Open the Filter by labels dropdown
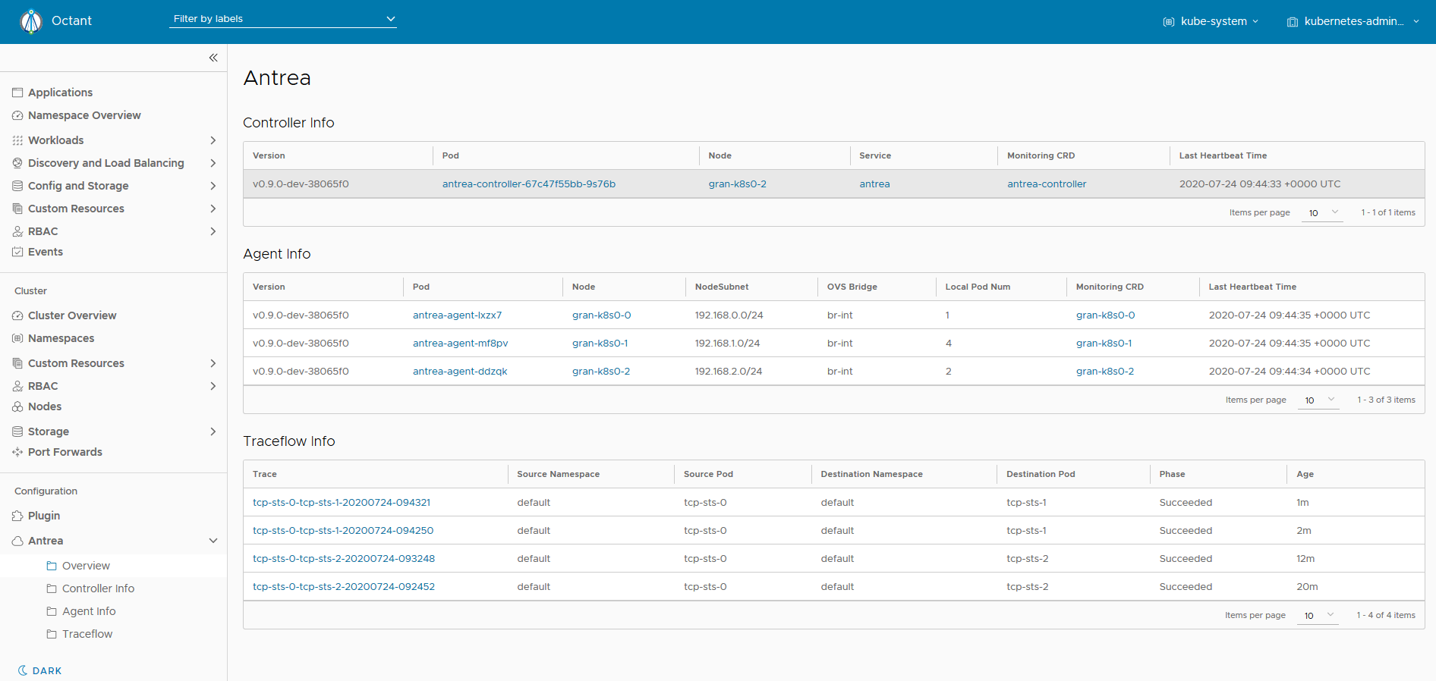Image resolution: width=1436 pixels, height=681 pixels. click(x=282, y=19)
